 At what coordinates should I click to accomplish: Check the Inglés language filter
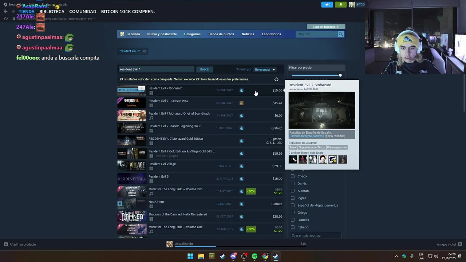tap(293, 198)
